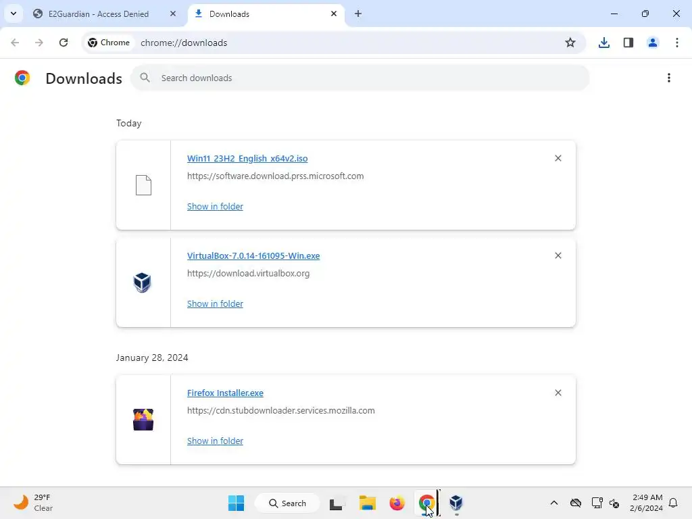Click the browser forward arrow
The width and height of the screenshot is (692, 519).
tap(39, 43)
